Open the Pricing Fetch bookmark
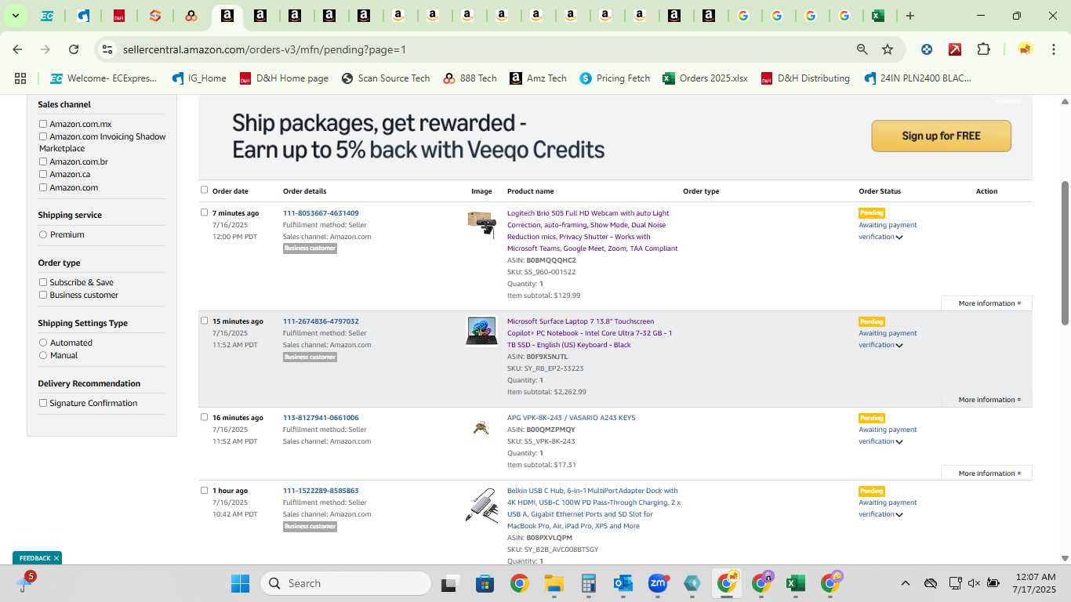The height and width of the screenshot is (602, 1071). pyautogui.click(x=615, y=78)
